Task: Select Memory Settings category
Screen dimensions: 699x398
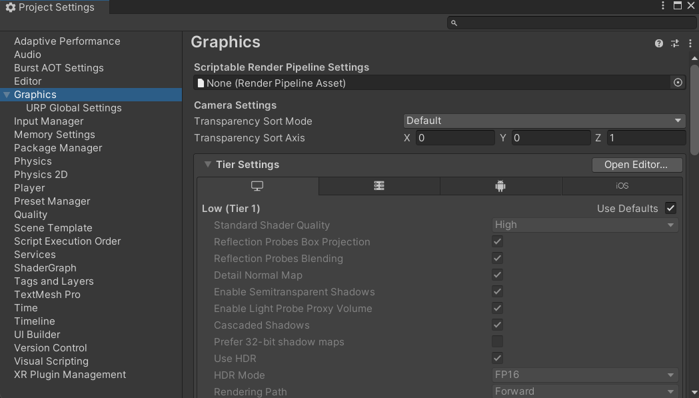Action: 55,135
